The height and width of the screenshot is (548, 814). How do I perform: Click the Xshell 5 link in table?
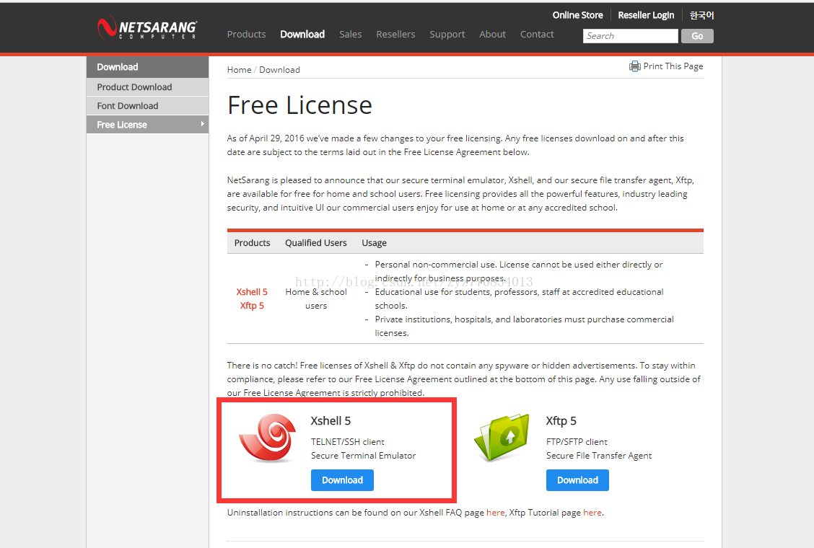point(252,291)
